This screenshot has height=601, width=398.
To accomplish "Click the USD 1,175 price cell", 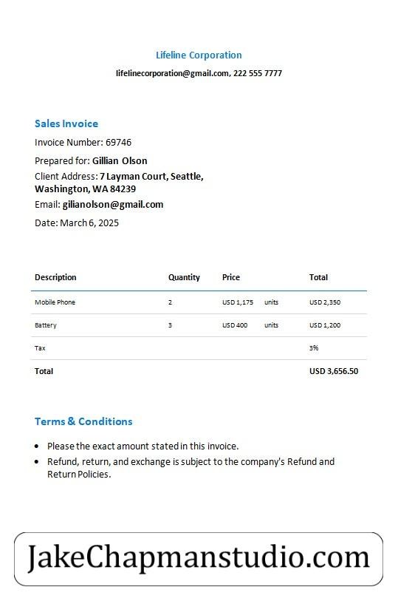I will click(238, 302).
